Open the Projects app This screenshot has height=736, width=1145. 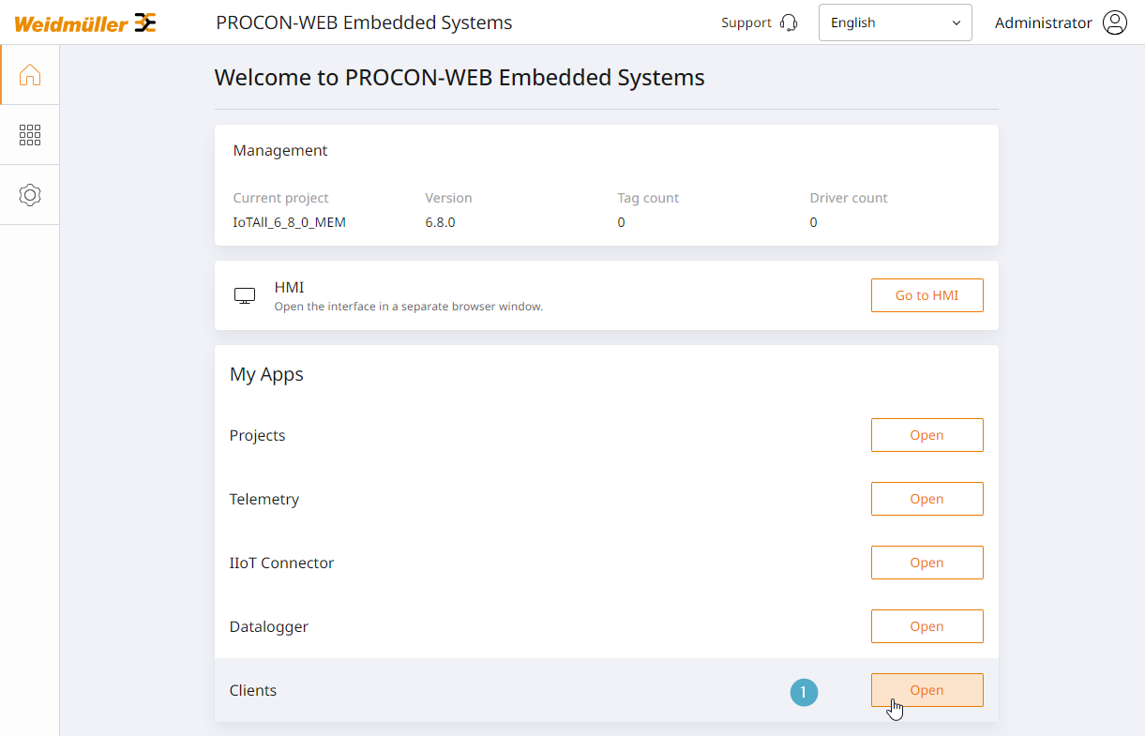pyautogui.click(x=927, y=435)
